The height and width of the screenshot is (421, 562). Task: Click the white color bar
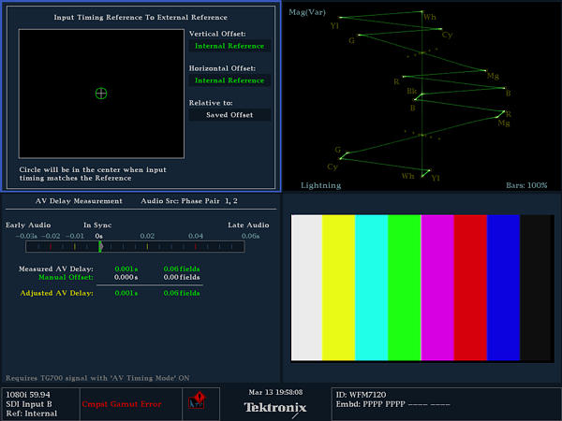[x=307, y=287]
